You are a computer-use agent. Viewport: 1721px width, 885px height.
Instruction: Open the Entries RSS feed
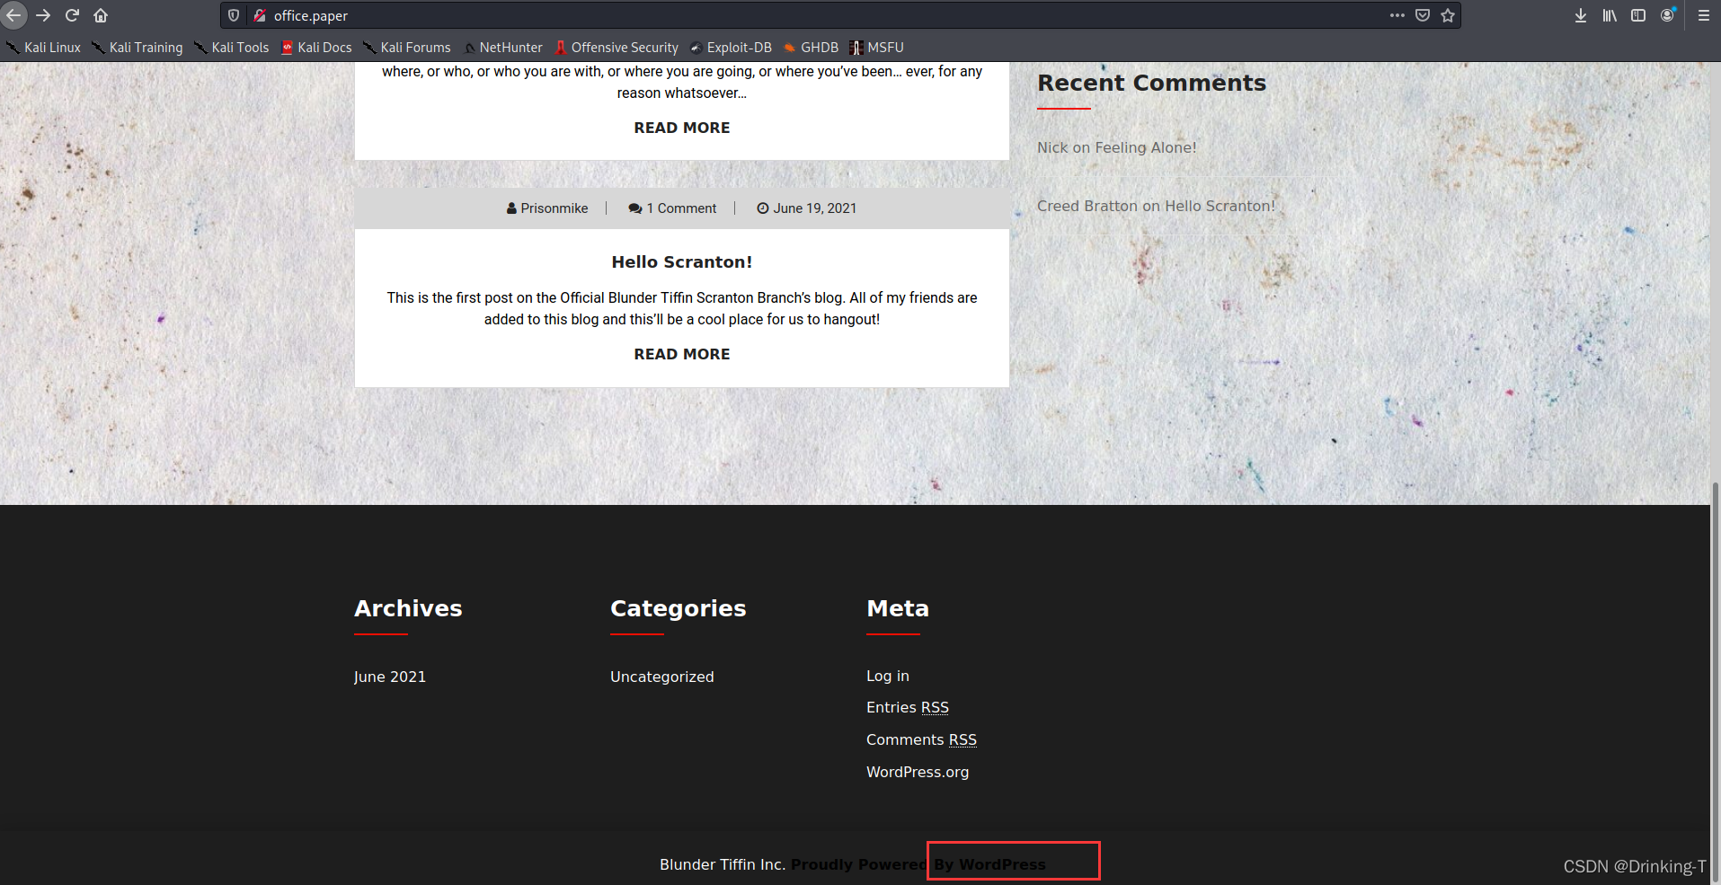tap(908, 707)
